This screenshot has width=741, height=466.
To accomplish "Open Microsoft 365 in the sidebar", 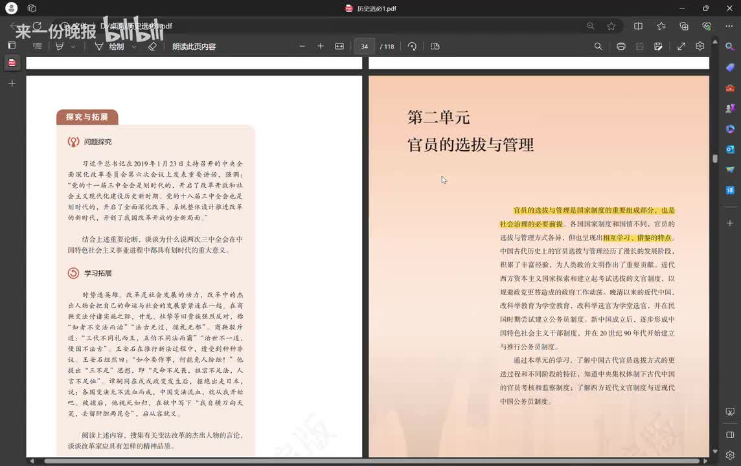I will [730, 129].
